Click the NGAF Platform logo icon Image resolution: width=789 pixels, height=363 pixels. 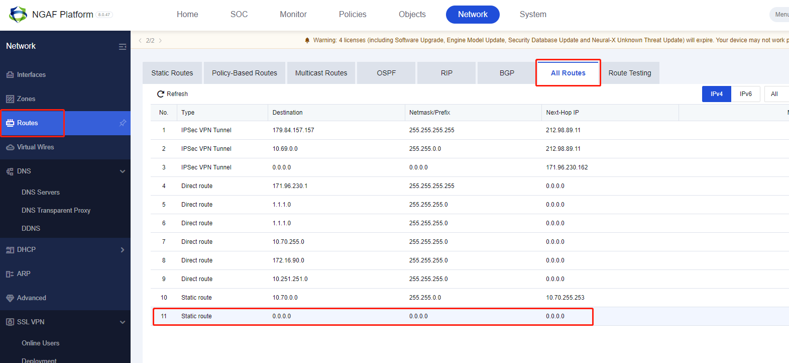pos(18,15)
